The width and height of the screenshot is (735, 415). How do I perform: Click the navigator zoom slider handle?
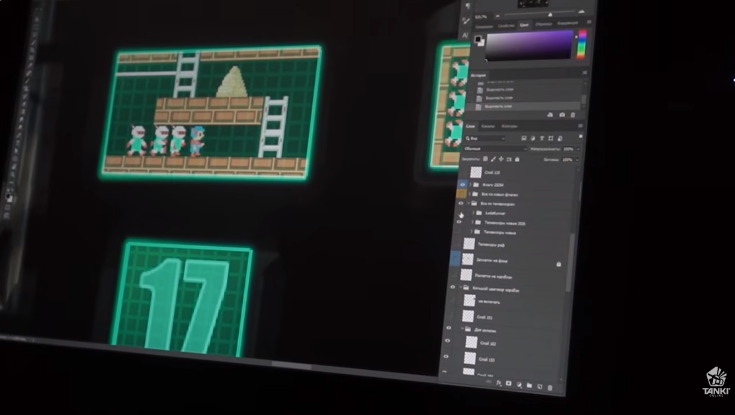click(550, 15)
